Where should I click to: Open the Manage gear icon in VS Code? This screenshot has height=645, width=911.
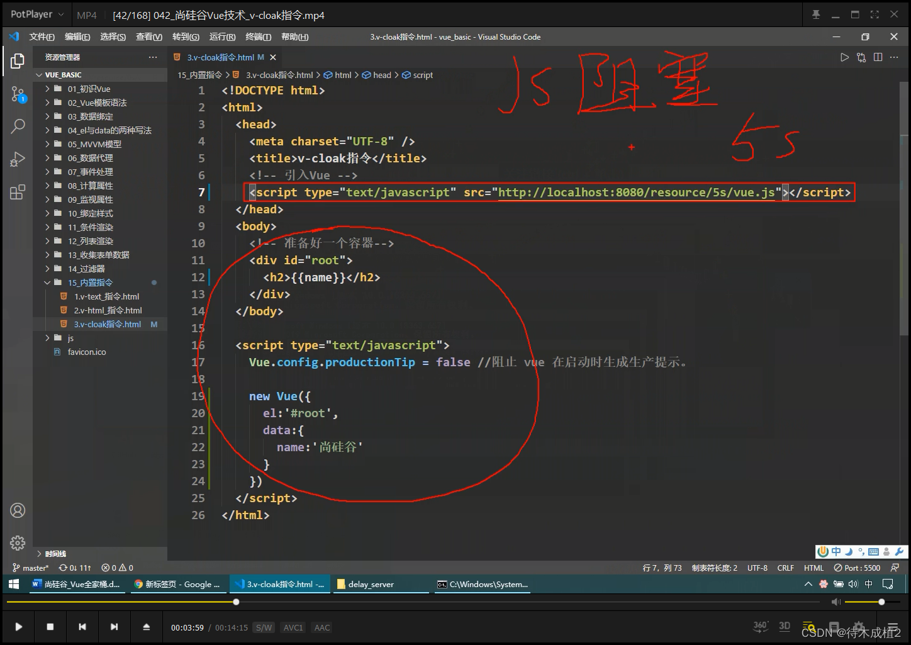[x=18, y=542]
